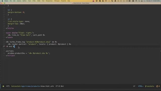The height and width of the screenshot is (91, 161).
Task: Open the File menu
Action: (x=11, y=1)
